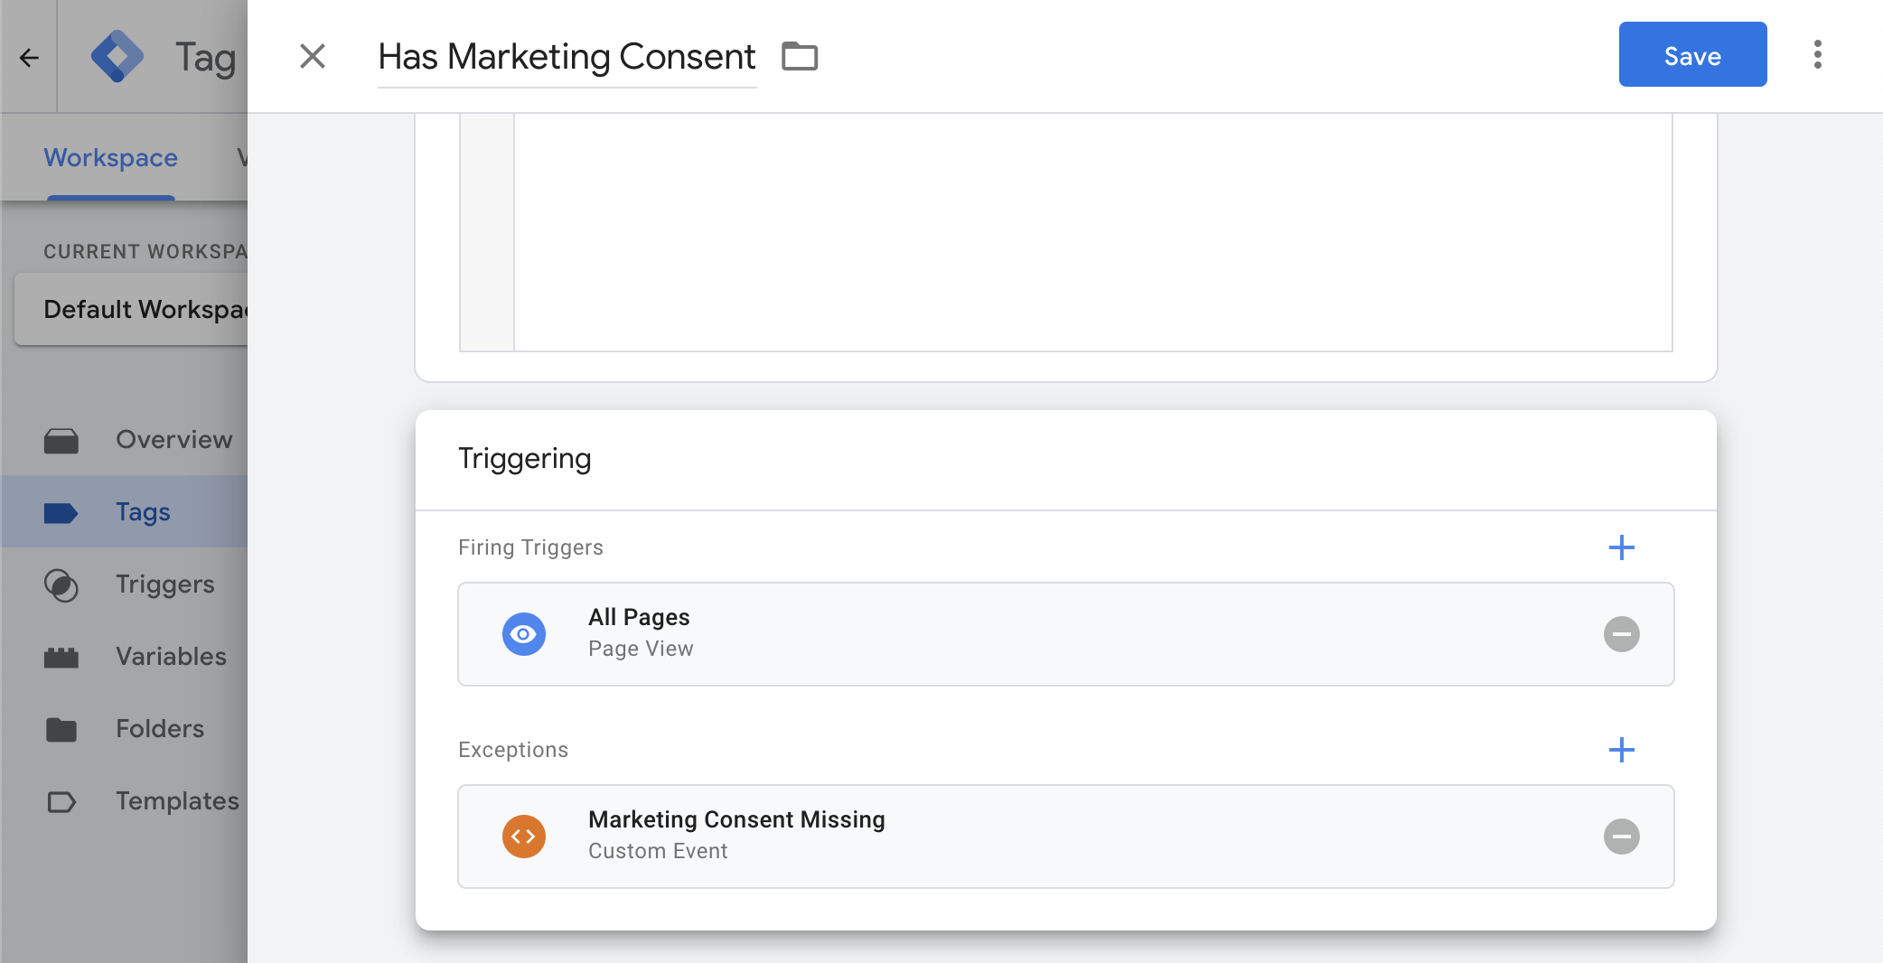1883x963 pixels.
Task: Edit the tag name field
Action: (x=567, y=57)
